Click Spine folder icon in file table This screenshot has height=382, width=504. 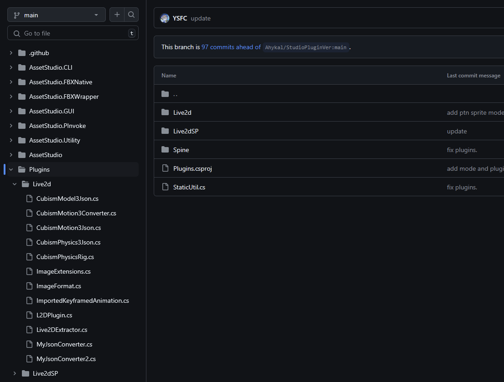[x=165, y=149]
